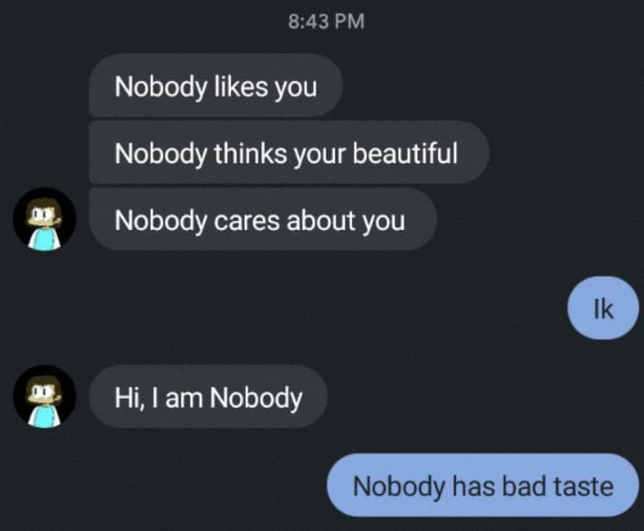Click "Nobody" in the "Hi, I am Nobody" bubble
644x531 pixels.
pyautogui.click(x=256, y=398)
